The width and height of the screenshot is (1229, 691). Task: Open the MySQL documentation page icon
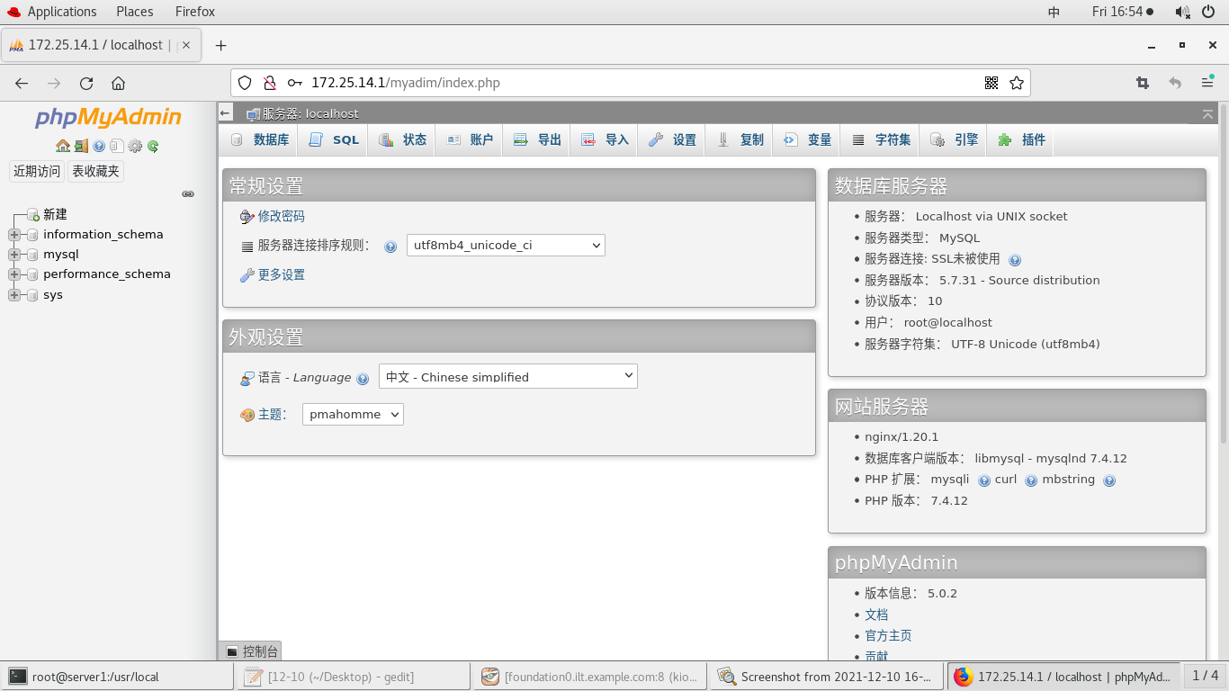pyautogui.click(x=117, y=146)
